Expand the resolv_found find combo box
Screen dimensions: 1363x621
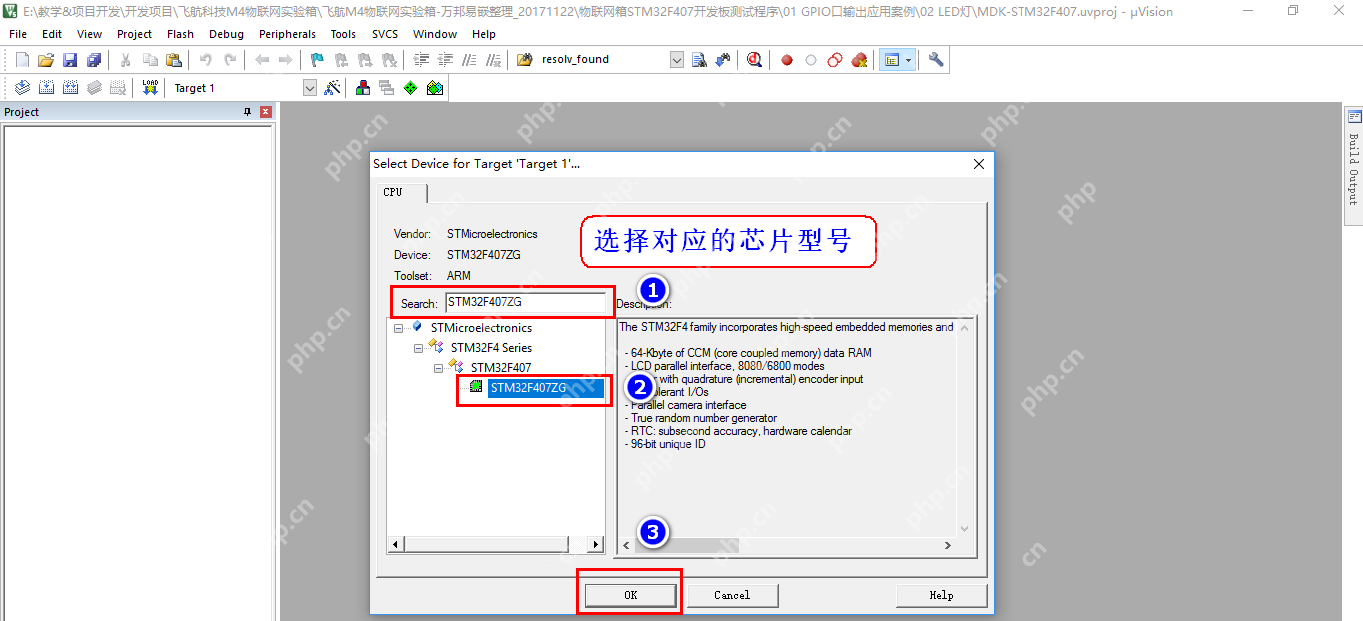click(x=676, y=60)
